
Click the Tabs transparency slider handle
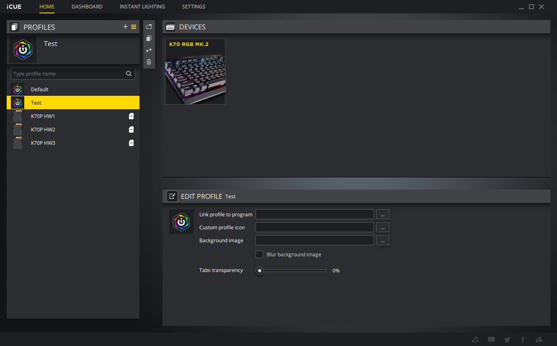click(260, 271)
